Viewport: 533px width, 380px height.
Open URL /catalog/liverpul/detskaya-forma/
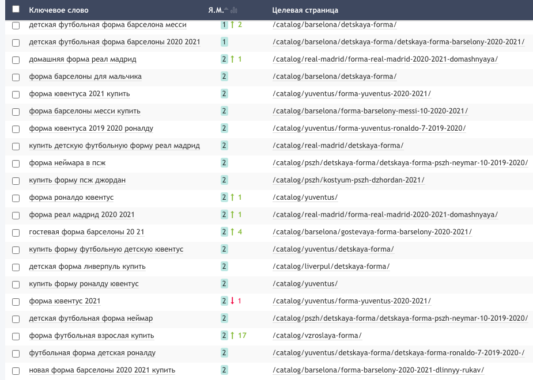pos(331,267)
